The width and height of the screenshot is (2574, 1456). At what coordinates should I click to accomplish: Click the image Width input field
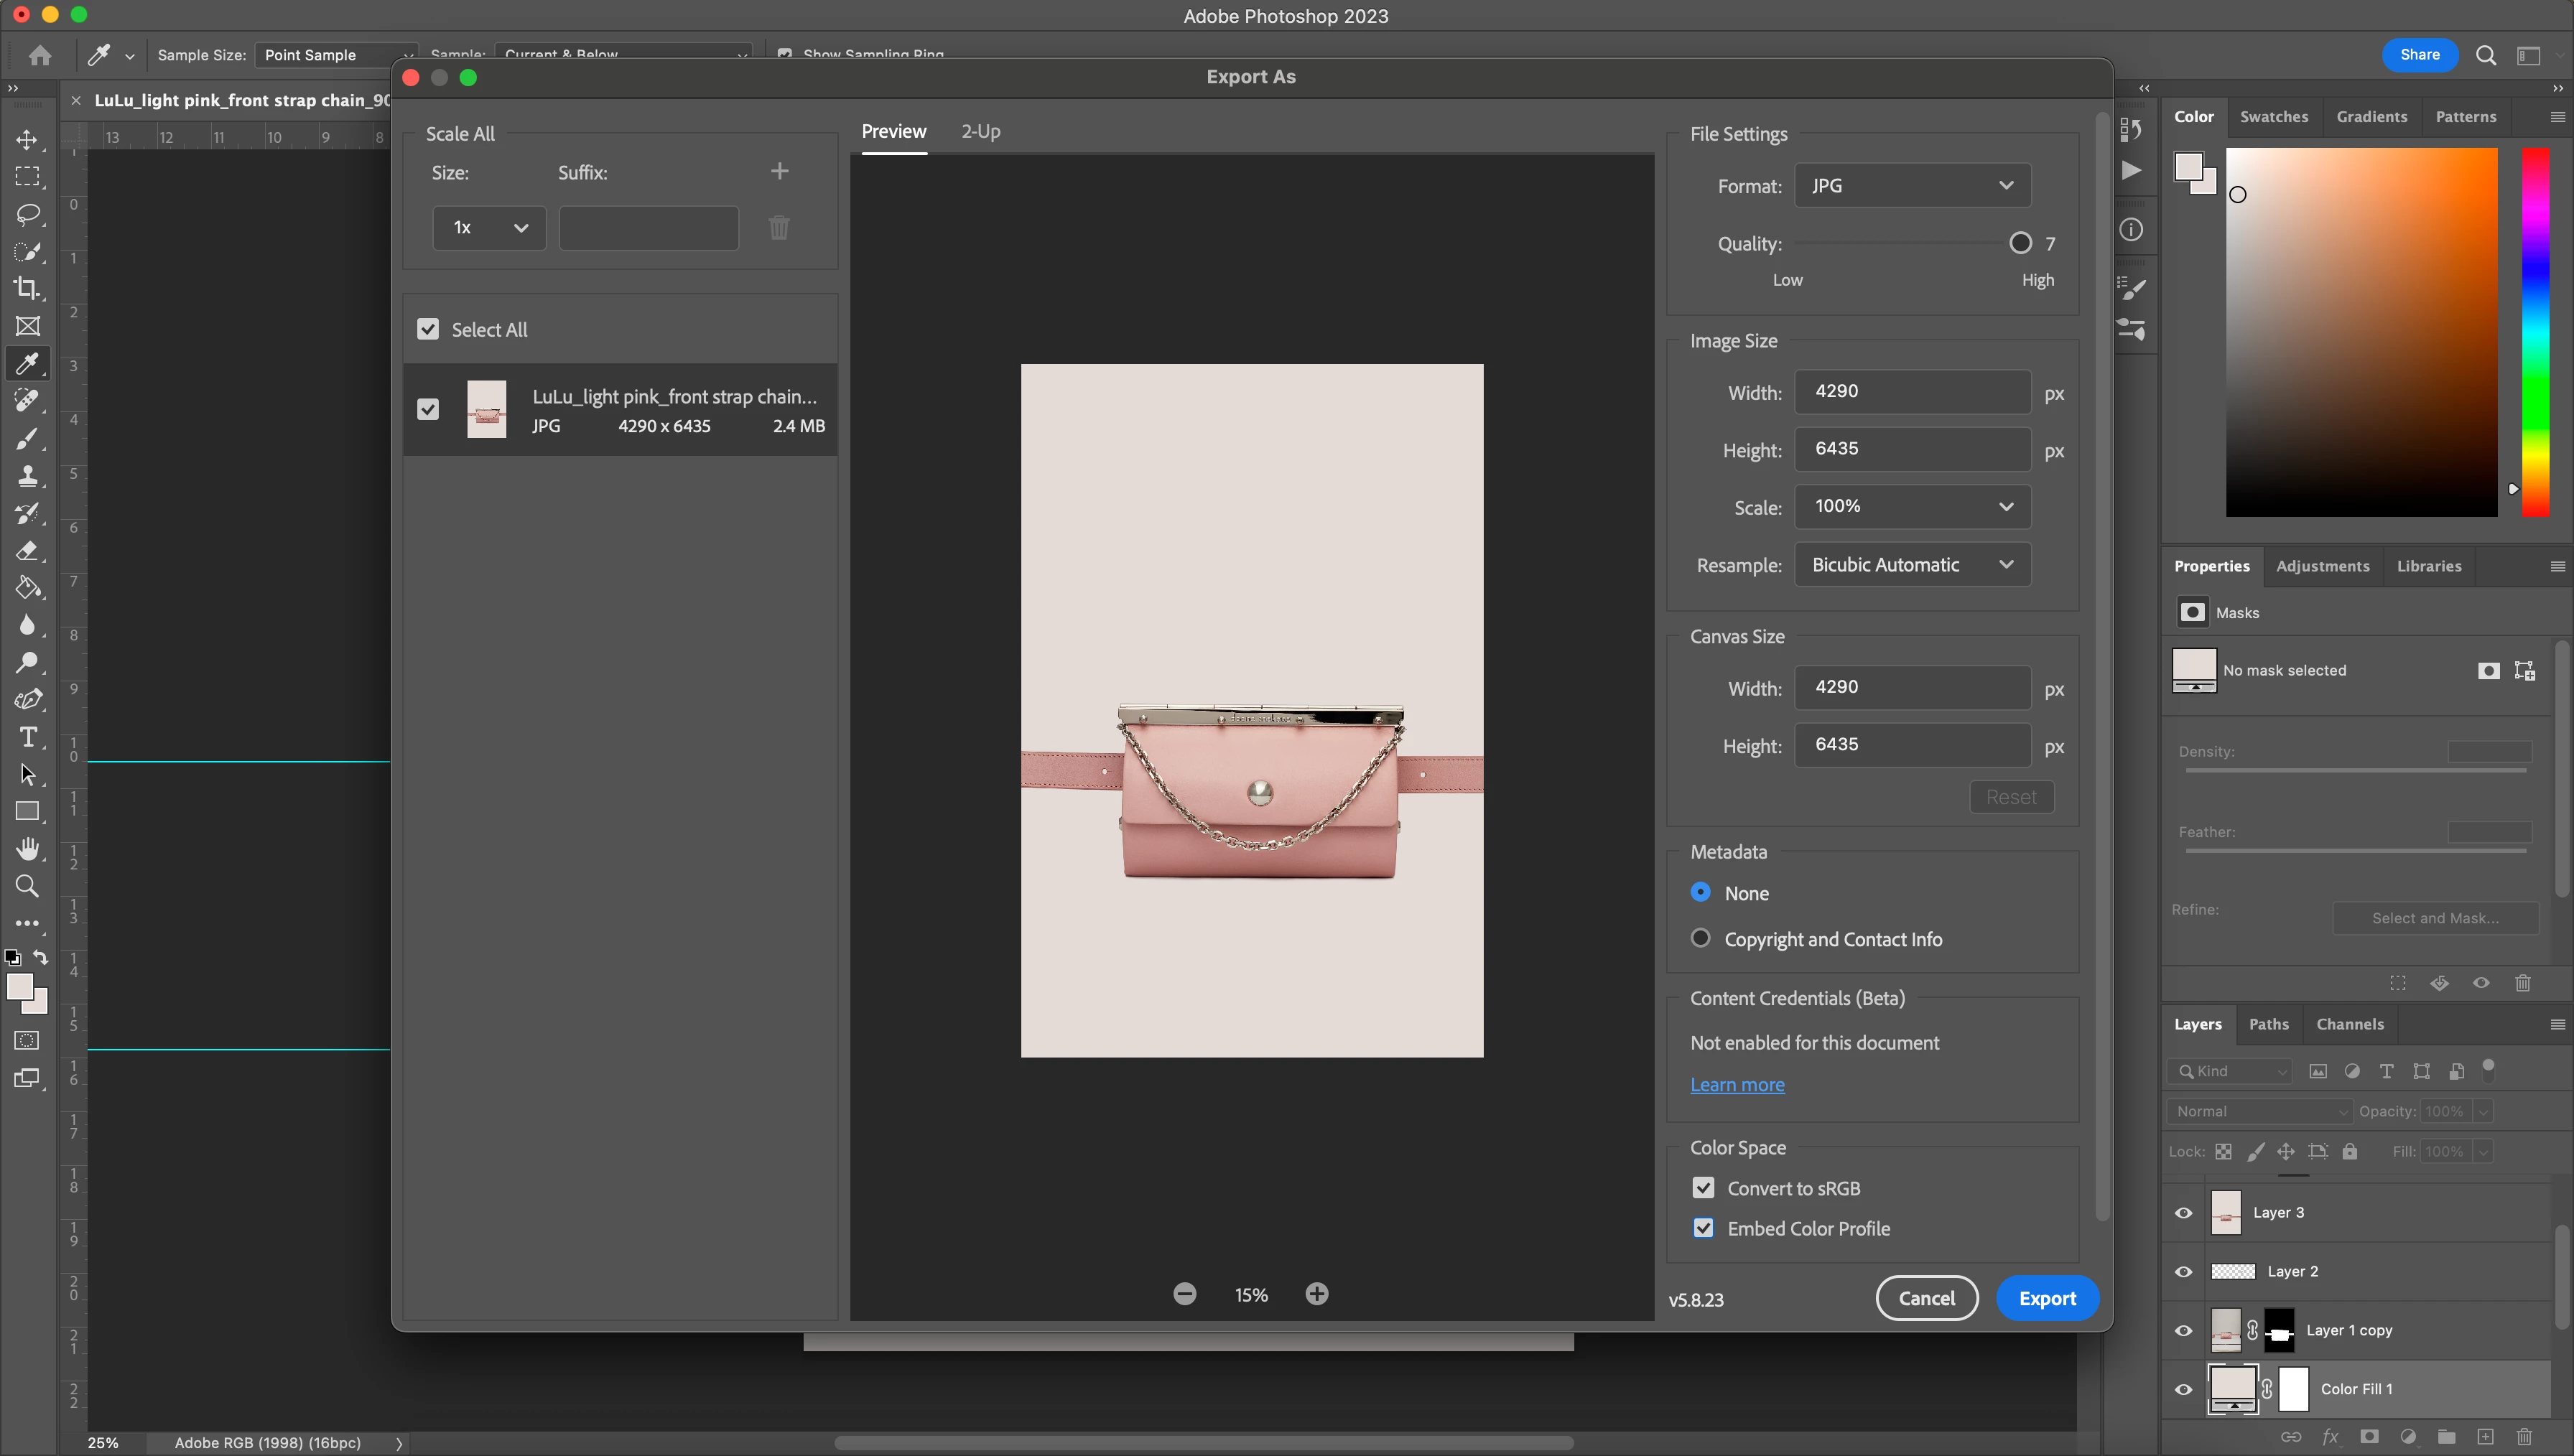(x=1912, y=392)
